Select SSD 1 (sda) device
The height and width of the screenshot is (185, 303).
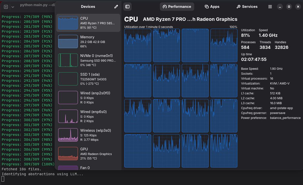click(x=88, y=79)
